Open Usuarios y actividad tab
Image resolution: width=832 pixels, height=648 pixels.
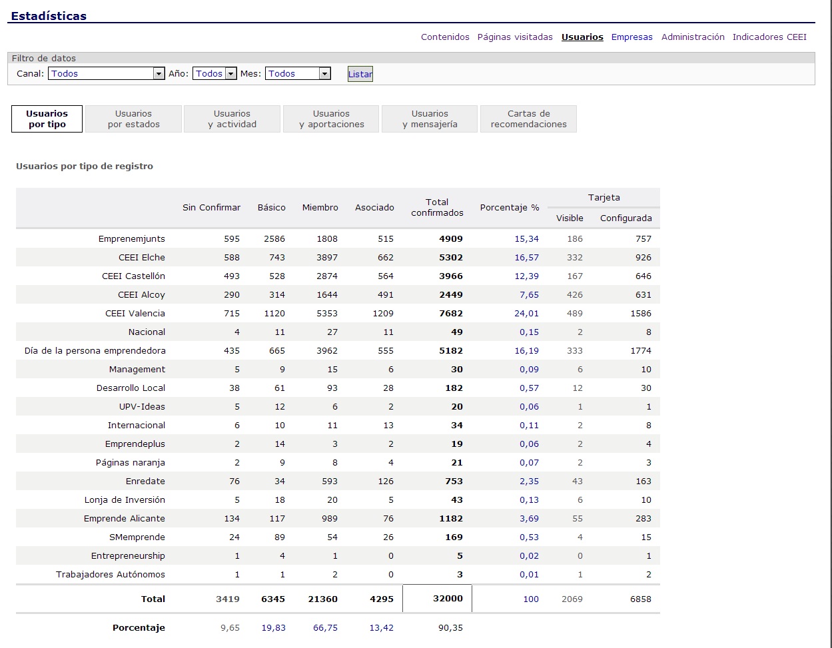point(232,119)
